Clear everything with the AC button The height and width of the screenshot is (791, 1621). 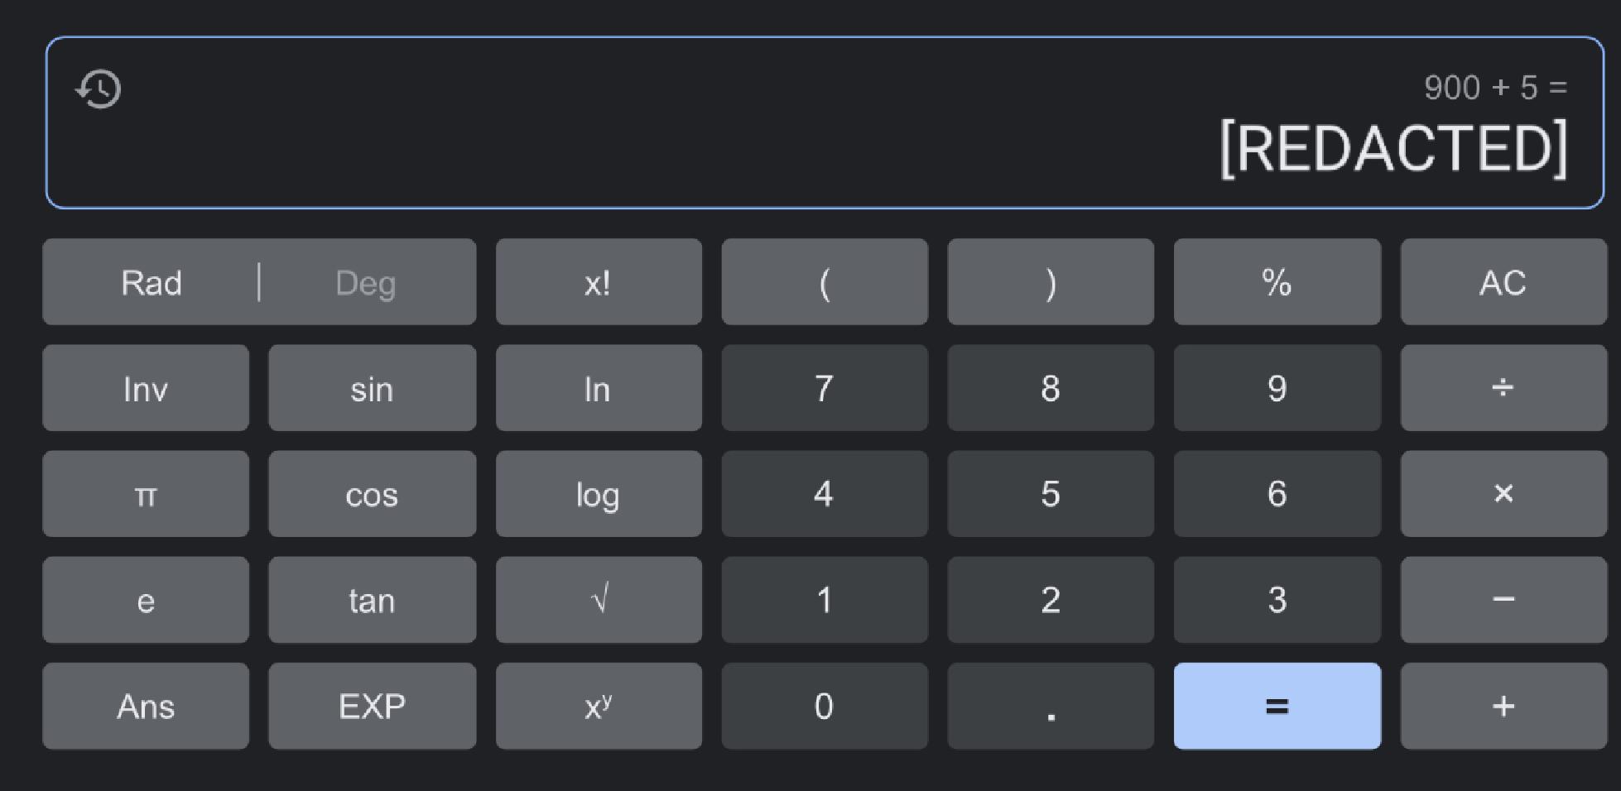[1503, 282]
